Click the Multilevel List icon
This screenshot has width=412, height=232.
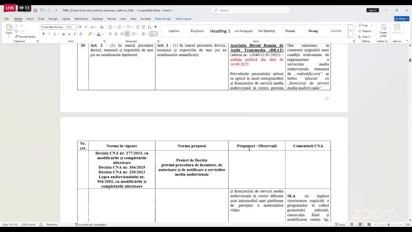click(128, 27)
